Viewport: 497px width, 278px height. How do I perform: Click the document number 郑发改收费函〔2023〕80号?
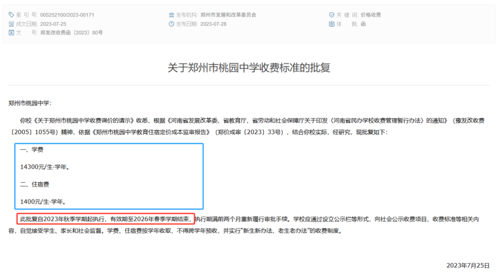tap(71, 33)
